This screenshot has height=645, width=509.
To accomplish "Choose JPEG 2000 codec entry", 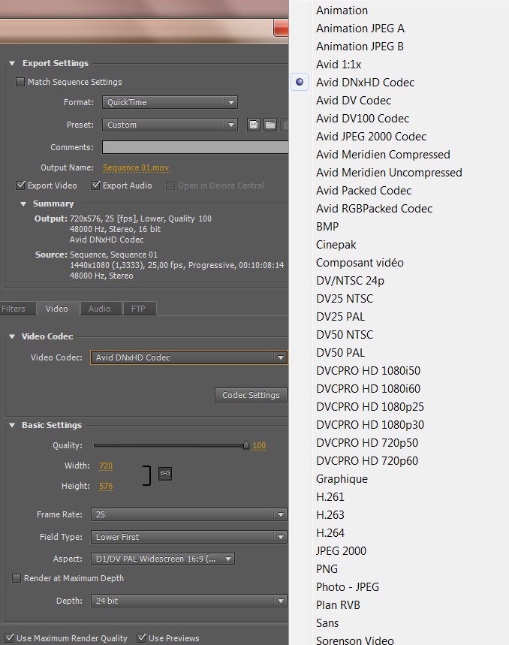I will click(341, 551).
